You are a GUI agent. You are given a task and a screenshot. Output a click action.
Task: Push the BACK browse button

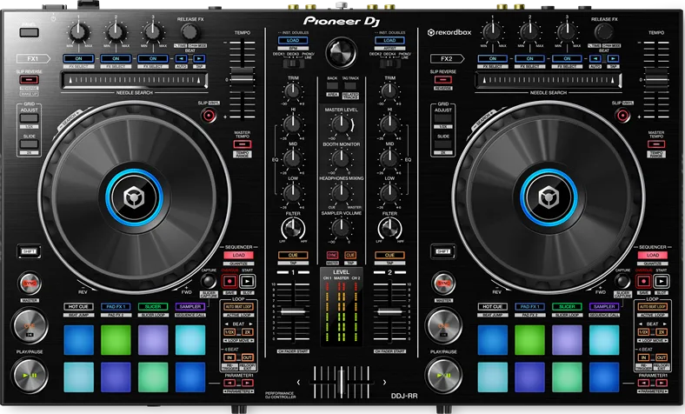332,86
